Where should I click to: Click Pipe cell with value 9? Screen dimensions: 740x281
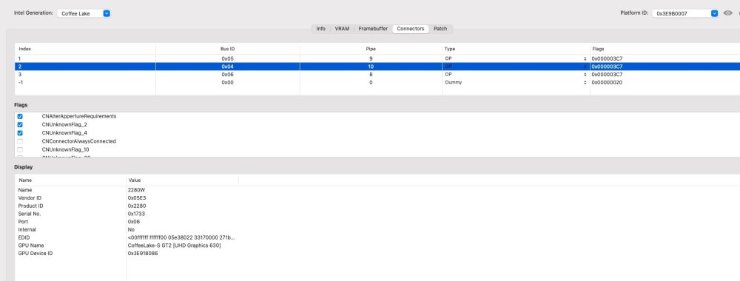coord(371,58)
